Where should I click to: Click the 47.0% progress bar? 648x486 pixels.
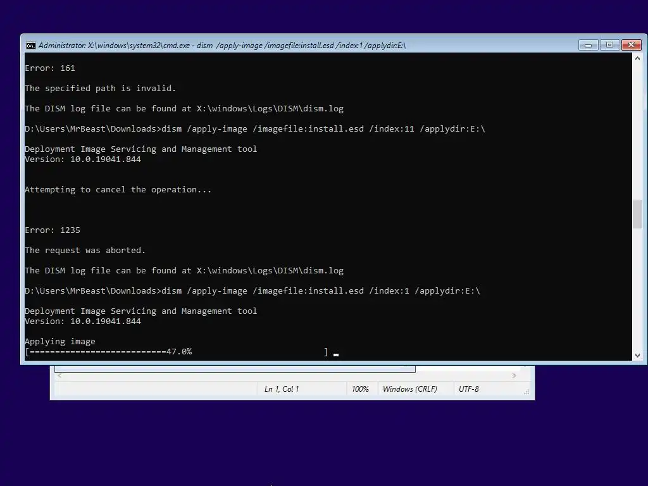[x=177, y=352]
